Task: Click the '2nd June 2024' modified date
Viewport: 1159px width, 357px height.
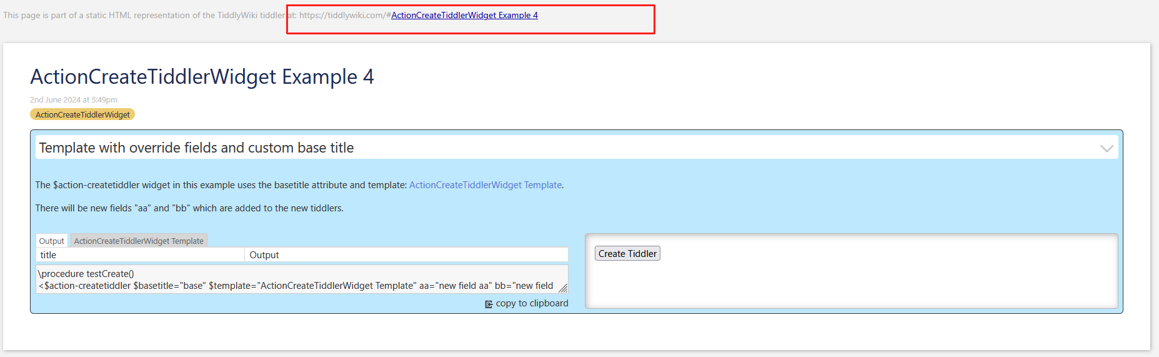Action: pos(74,99)
